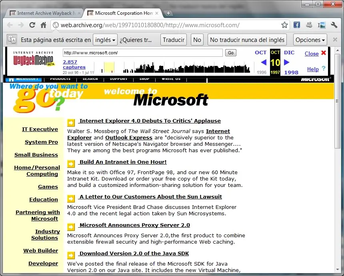The height and width of the screenshot is (276, 344).
Task: Close the Microsoft Corporation Home tab
Action: click(x=157, y=13)
